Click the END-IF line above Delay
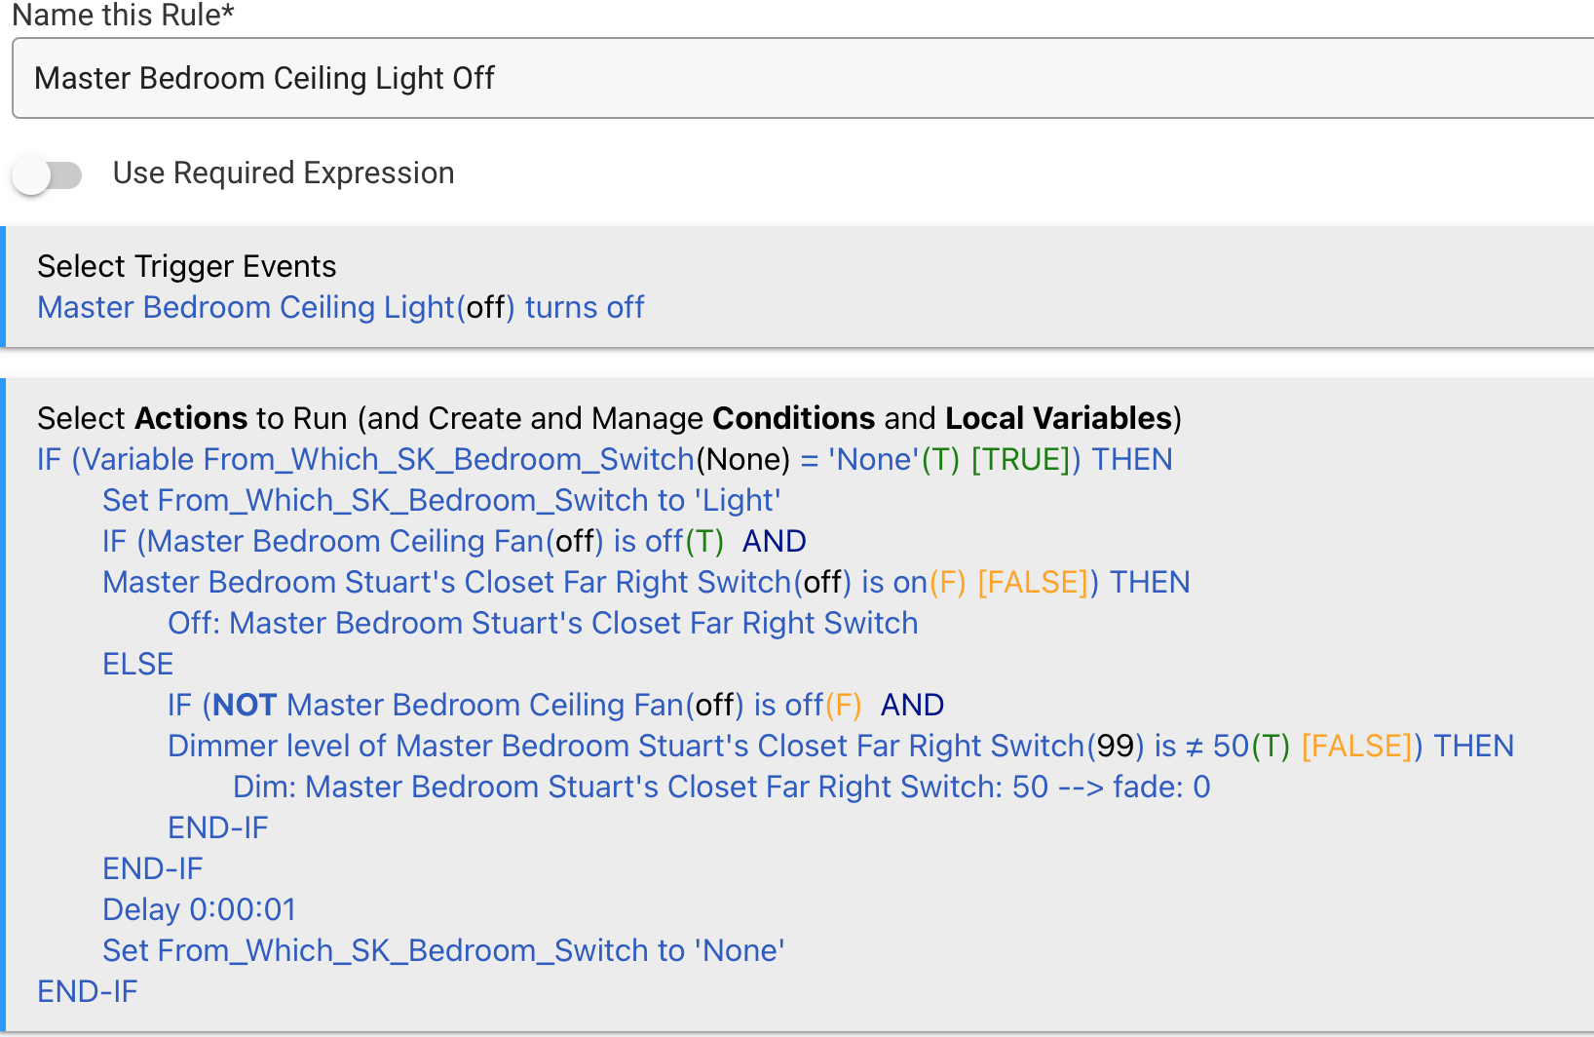This screenshot has width=1594, height=1037. tap(152, 868)
